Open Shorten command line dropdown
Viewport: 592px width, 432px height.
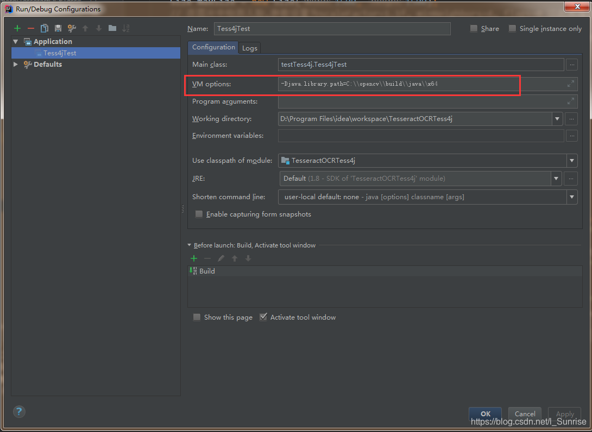572,197
